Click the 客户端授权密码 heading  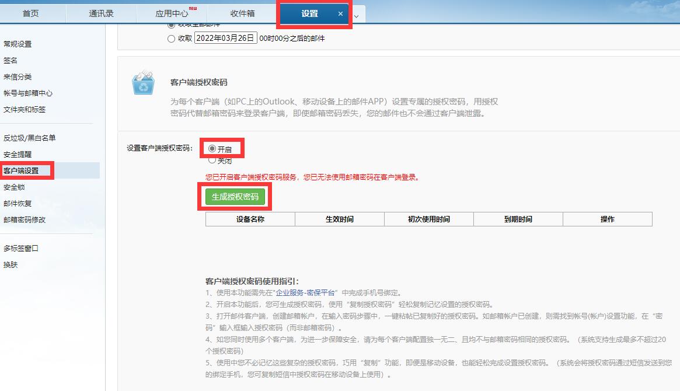click(198, 82)
